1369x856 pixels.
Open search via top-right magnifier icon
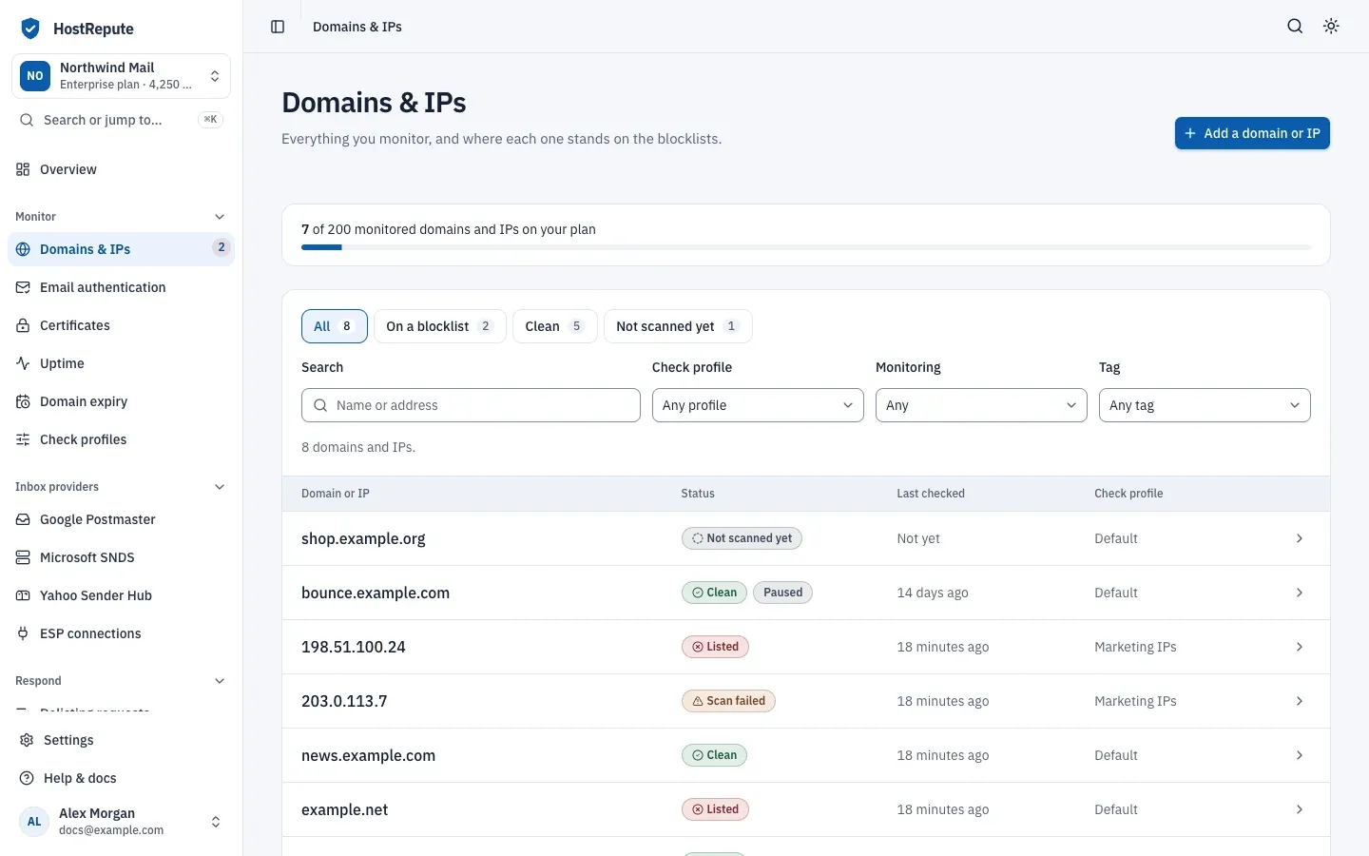(x=1295, y=27)
